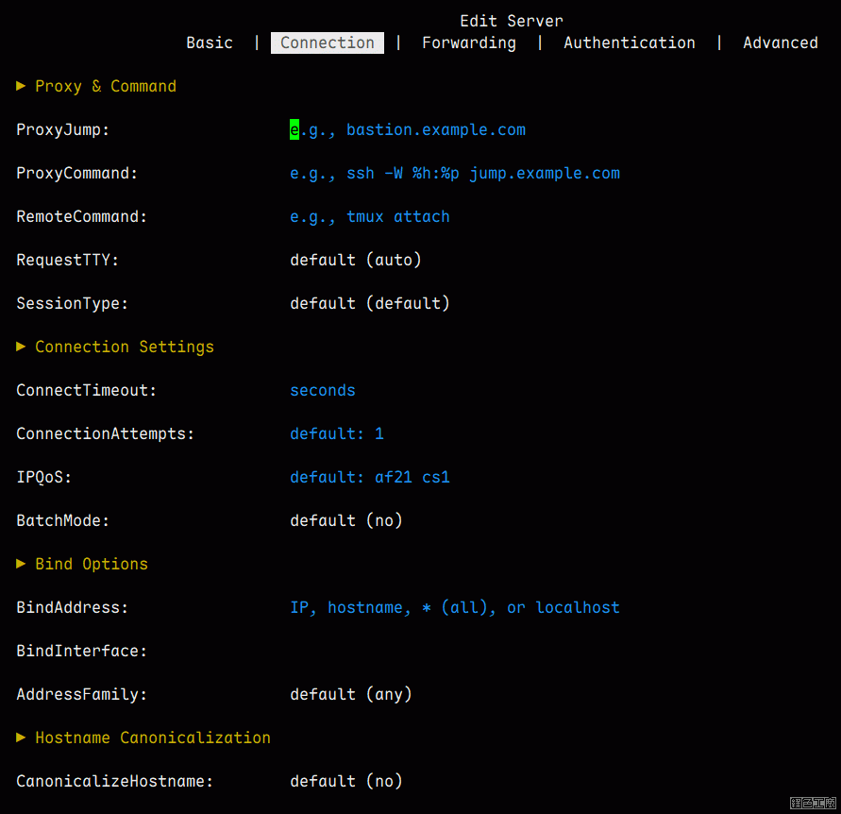Viewport: 841px width, 814px height.
Task: Select the IPQoS input field
Action: tap(370, 477)
